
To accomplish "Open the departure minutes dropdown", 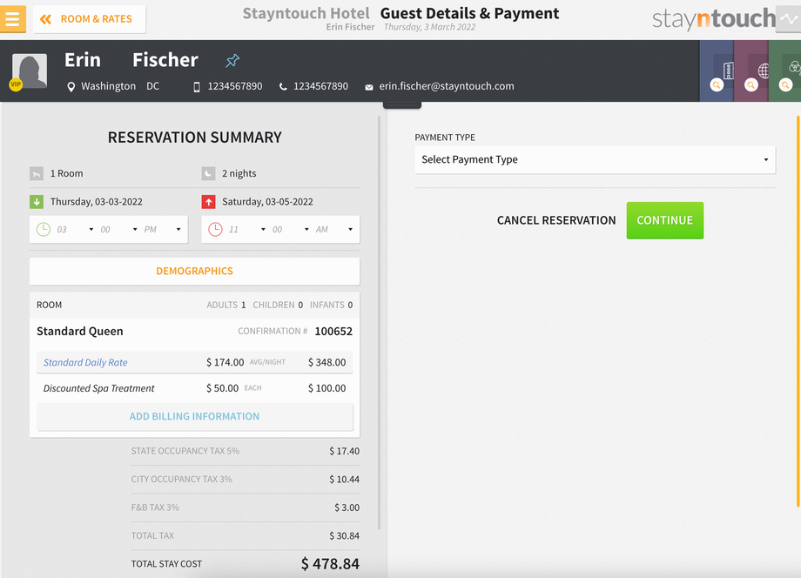I will point(291,230).
